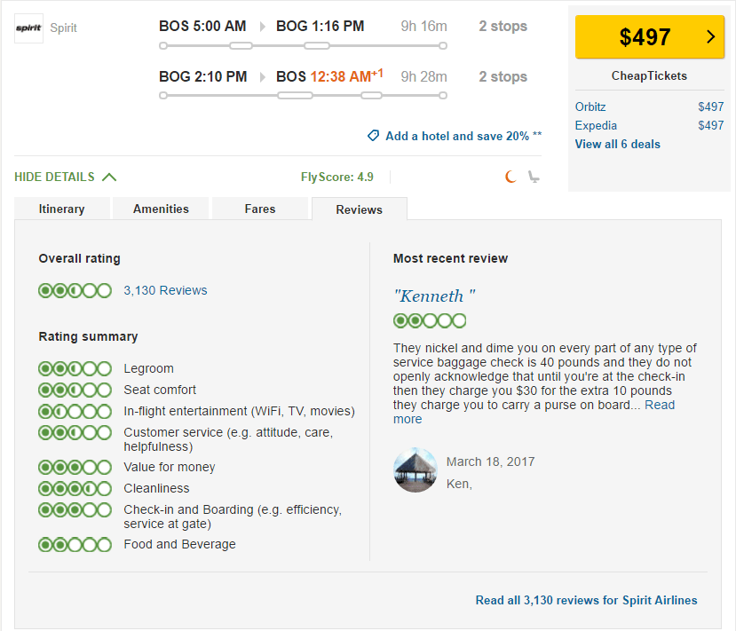Select the Reviews tab
The height and width of the screenshot is (631, 736).
tap(359, 209)
